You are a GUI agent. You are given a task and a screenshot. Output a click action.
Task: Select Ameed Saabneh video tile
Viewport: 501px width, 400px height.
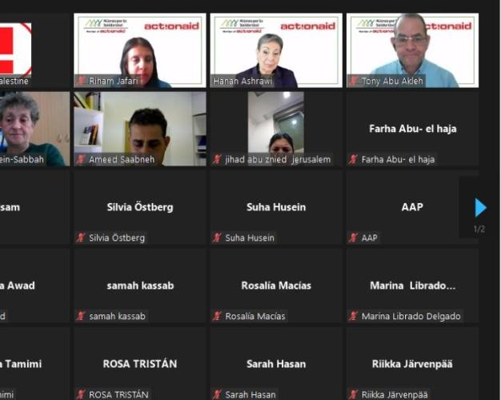pyautogui.click(x=140, y=129)
